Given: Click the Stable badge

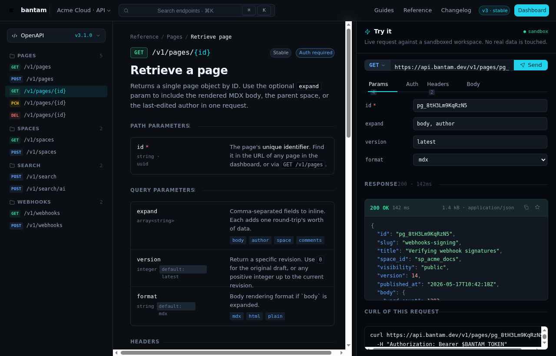Looking at the screenshot, I should tap(281, 53).
